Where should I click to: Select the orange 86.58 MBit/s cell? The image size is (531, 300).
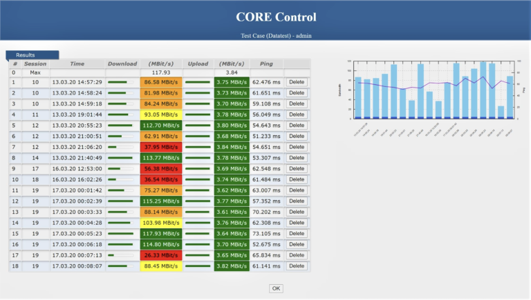[161, 82]
